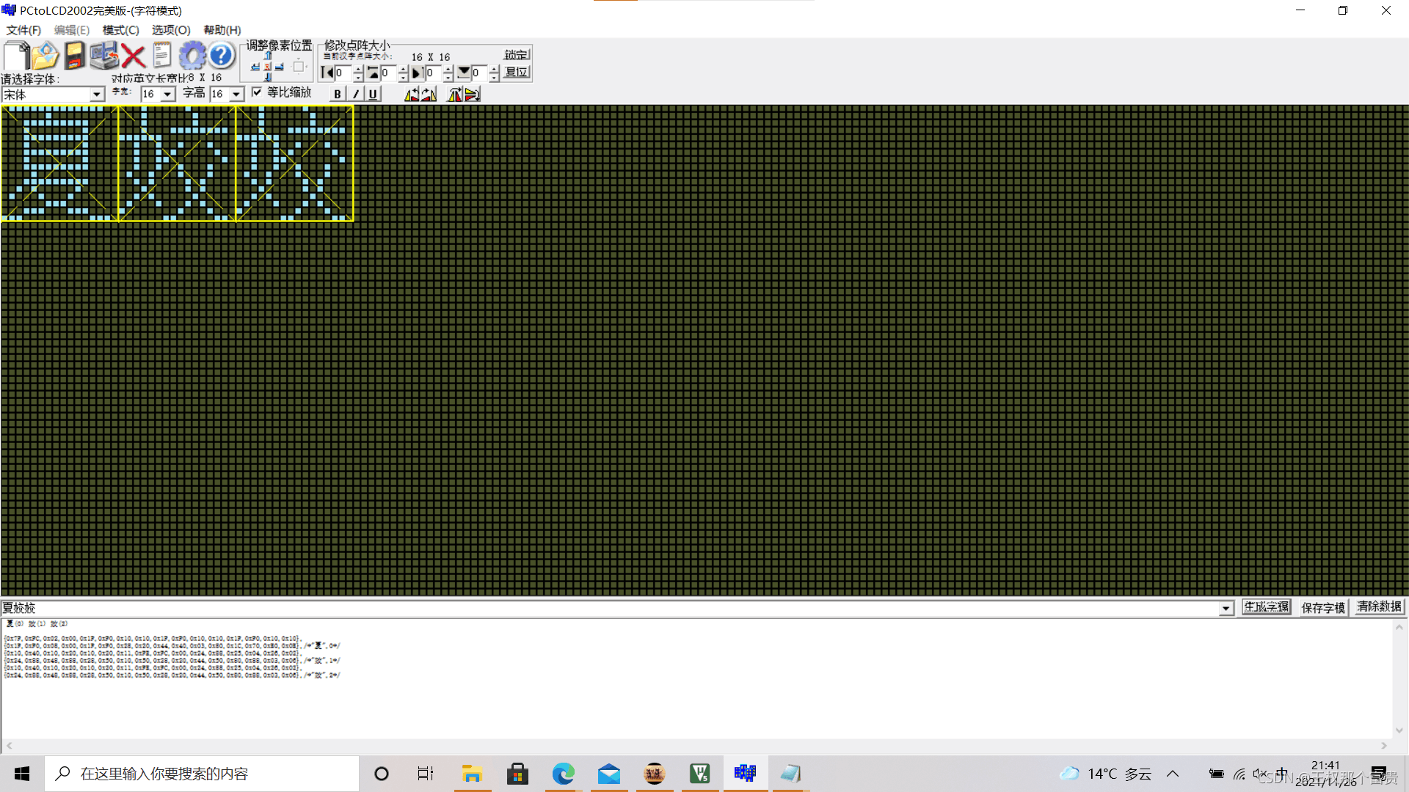The width and height of the screenshot is (1409, 792).
Task: Click the left-edge offset value field
Action: tap(343, 73)
